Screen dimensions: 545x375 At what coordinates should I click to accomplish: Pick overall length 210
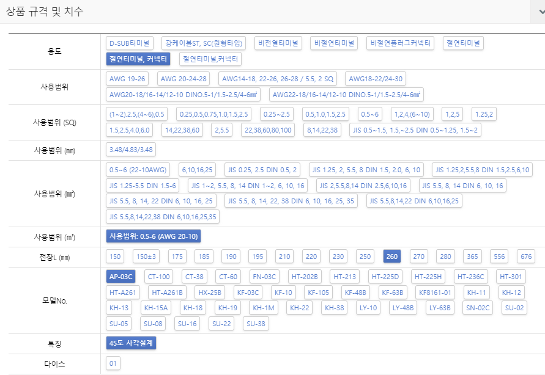pyautogui.click(x=284, y=257)
